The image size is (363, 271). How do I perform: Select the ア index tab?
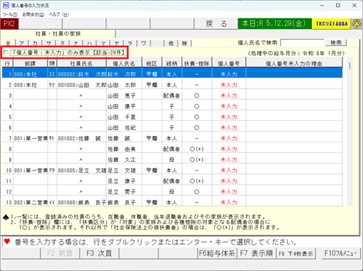click(x=22, y=43)
